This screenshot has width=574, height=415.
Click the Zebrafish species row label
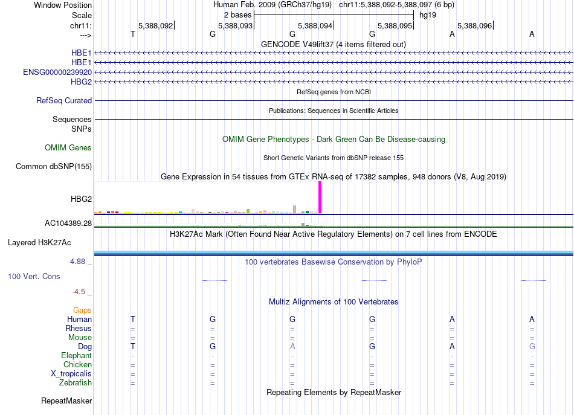(76, 382)
